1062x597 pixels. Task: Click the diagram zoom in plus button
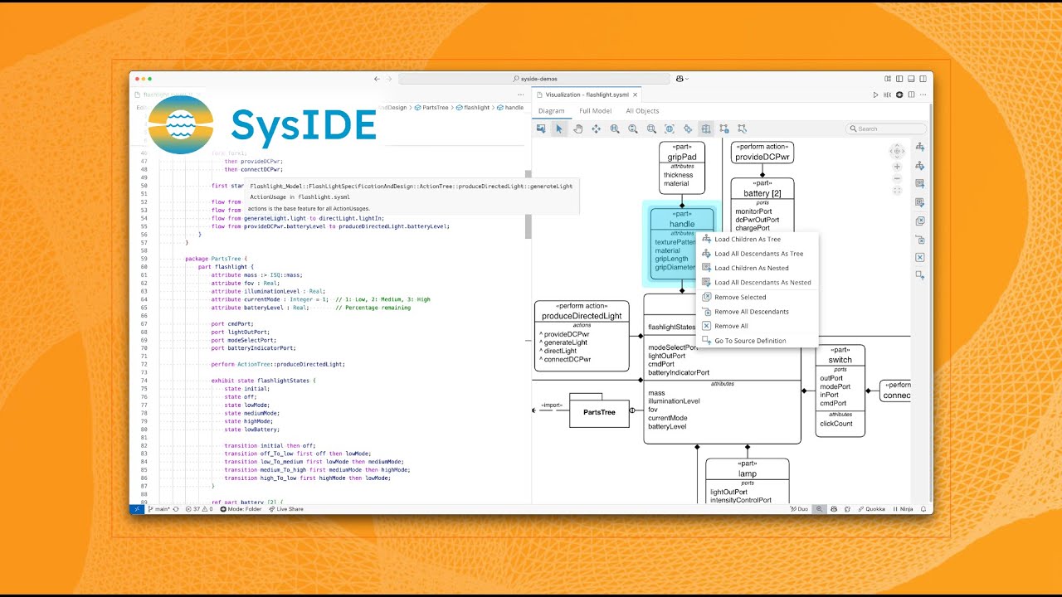point(897,166)
